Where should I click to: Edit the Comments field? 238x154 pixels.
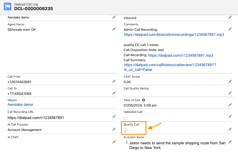click(x=230, y=29)
